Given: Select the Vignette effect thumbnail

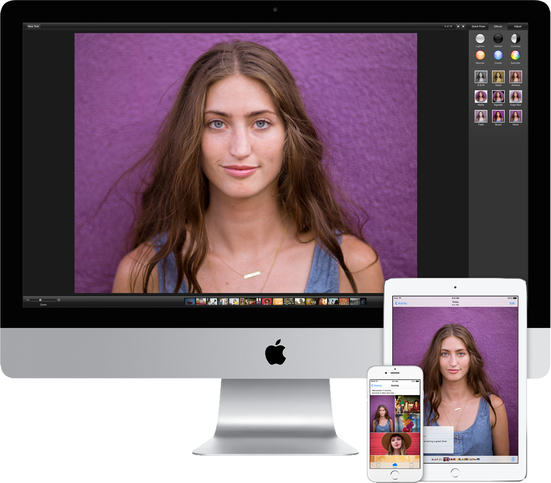Looking at the screenshot, I should [x=498, y=96].
